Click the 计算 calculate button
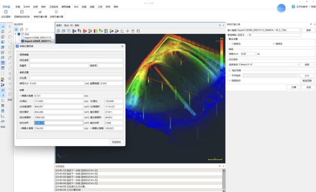The image size is (316, 192). tap(294, 87)
